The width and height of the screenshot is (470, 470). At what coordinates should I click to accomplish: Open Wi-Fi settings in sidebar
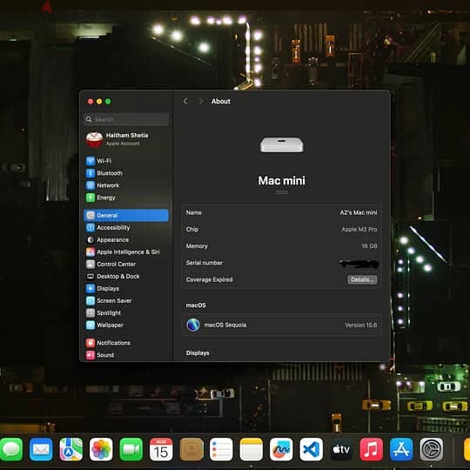[126, 161]
